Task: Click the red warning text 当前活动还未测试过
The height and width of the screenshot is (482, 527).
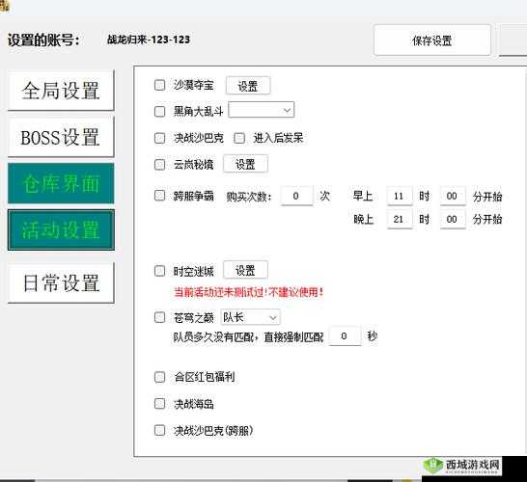Action: click(248, 292)
